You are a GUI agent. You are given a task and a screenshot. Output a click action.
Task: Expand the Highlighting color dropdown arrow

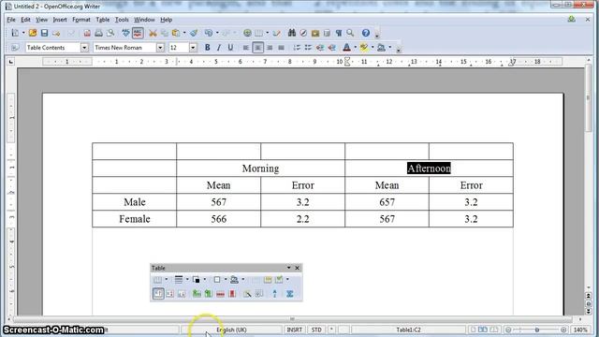[373, 48]
